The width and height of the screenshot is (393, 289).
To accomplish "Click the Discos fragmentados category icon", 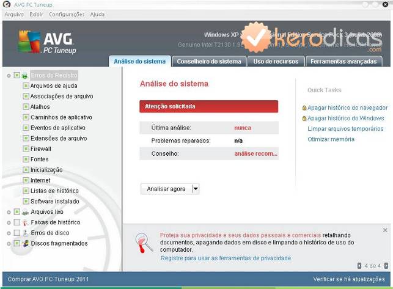I will point(25,243).
